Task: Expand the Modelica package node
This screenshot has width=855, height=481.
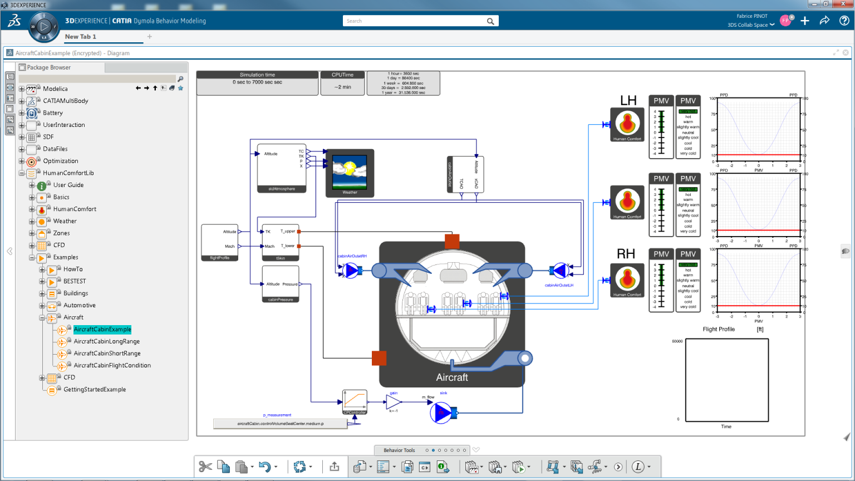Action: coord(22,89)
